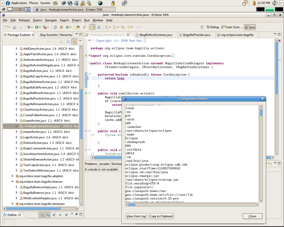Click the Eclipse SDK taskbar window button
The height and width of the screenshot is (227, 284).
coord(75,10)
